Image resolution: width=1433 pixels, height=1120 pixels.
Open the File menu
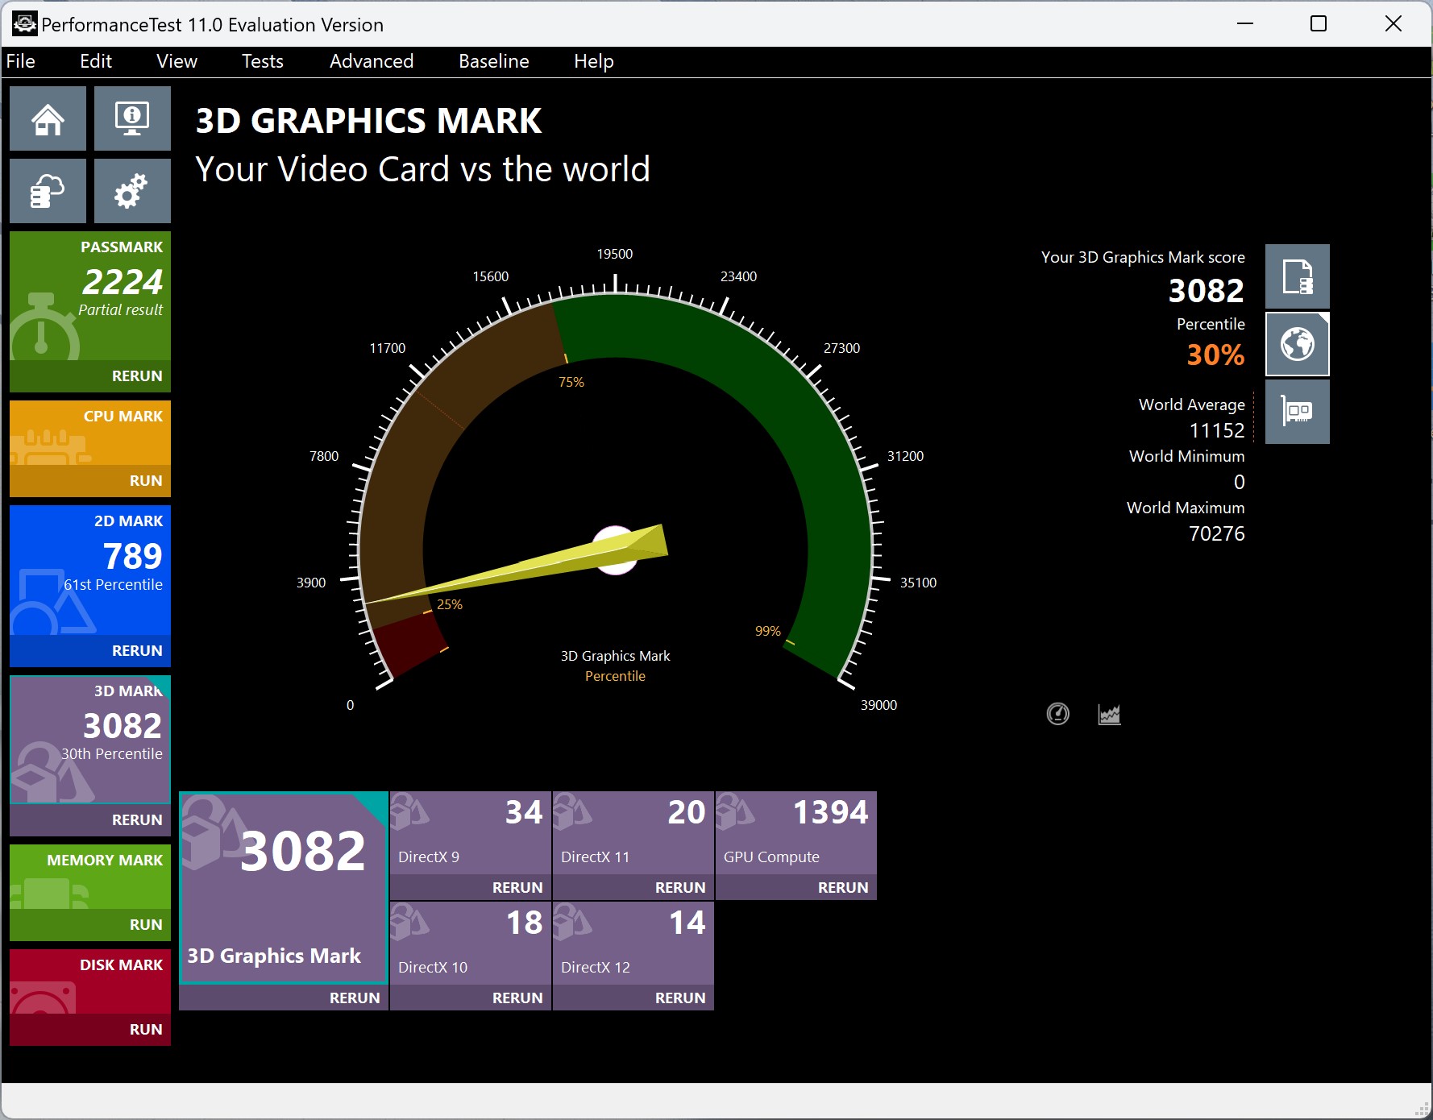[x=21, y=61]
